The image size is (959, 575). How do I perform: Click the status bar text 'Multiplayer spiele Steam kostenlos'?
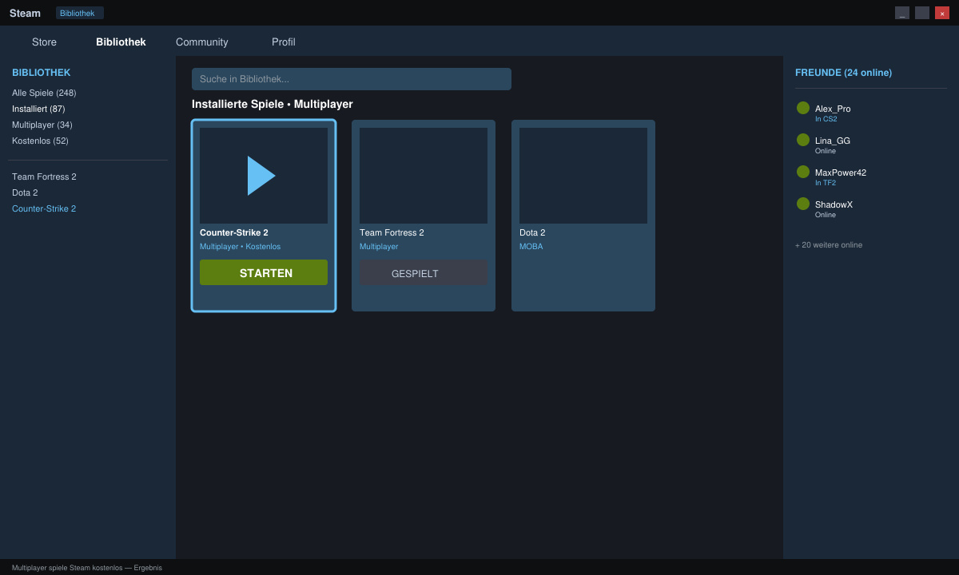pos(66,568)
